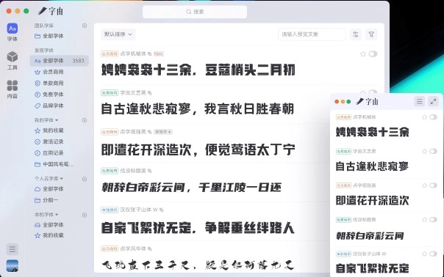Click copy icon next to 字由文艺黑 name
The height and width of the screenshot is (277, 444).
tap(150, 93)
